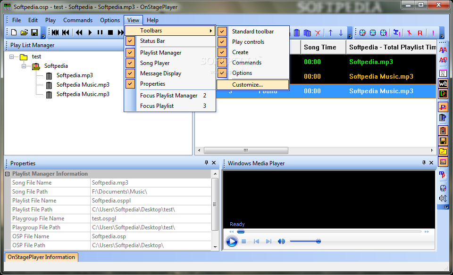Open the Edit menu
This screenshot has width=453, height=275.
[33, 20]
